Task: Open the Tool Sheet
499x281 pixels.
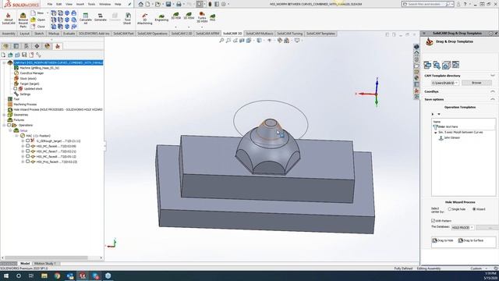Action: tap(127, 19)
